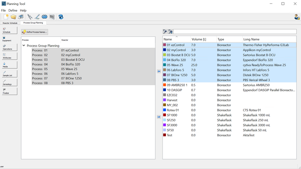Click Define Process Names button

point(35,32)
